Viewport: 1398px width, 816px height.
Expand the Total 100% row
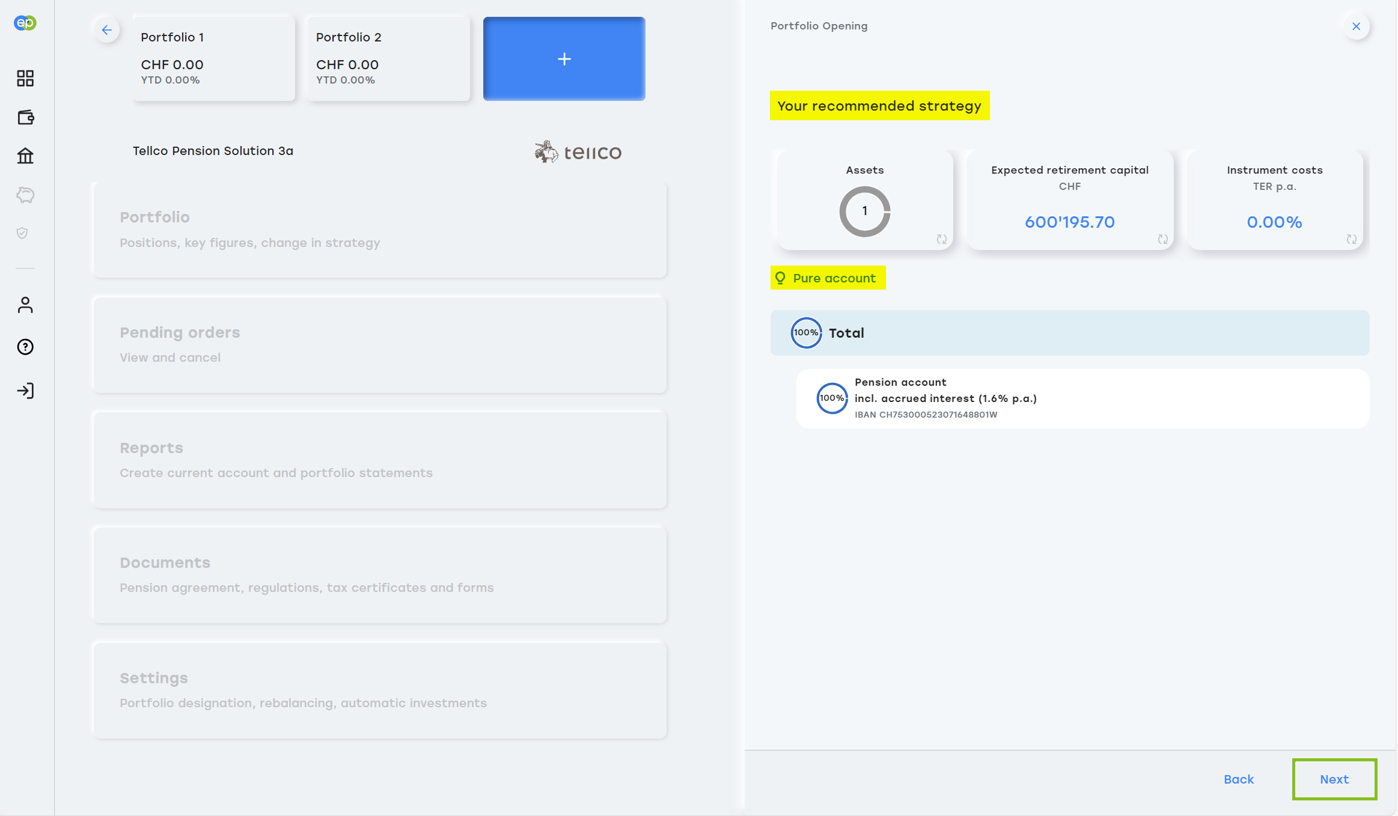pyautogui.click(x=1069, y=333)
